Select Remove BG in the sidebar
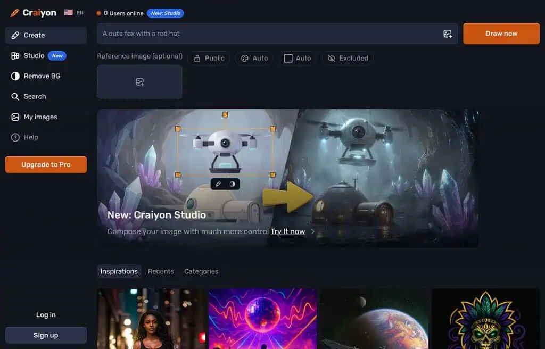 pyautogui.click(x=46, y=76)
